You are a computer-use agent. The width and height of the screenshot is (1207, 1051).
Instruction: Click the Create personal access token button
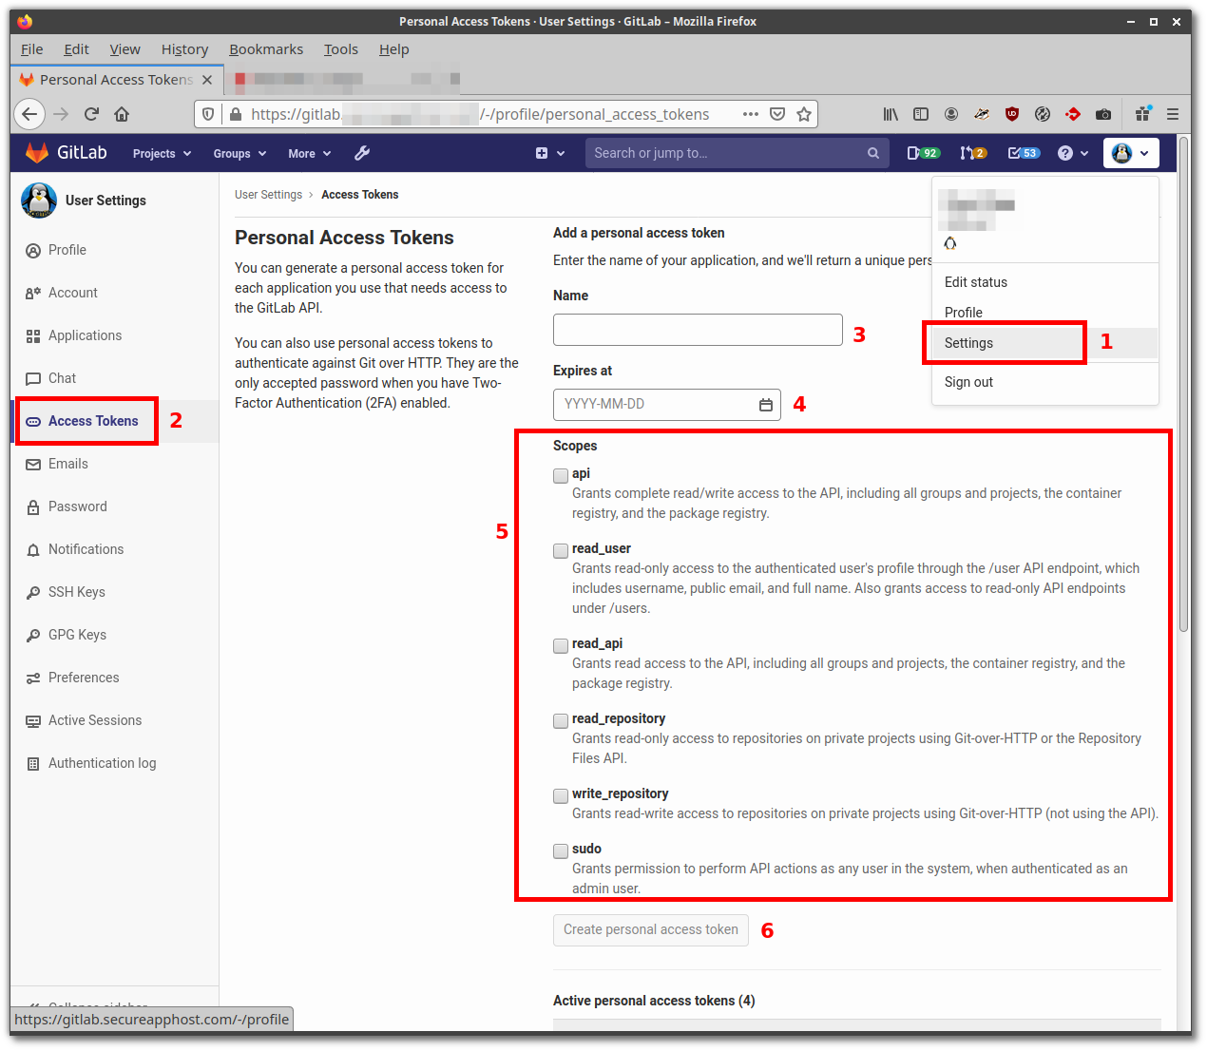tap(650, 929)
